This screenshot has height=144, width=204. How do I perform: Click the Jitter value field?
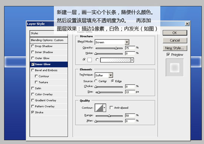coord(130,121)
